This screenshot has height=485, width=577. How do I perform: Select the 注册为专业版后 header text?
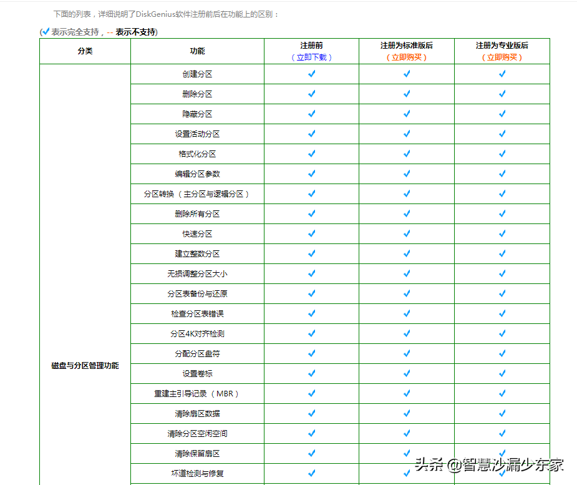[502, 46]
